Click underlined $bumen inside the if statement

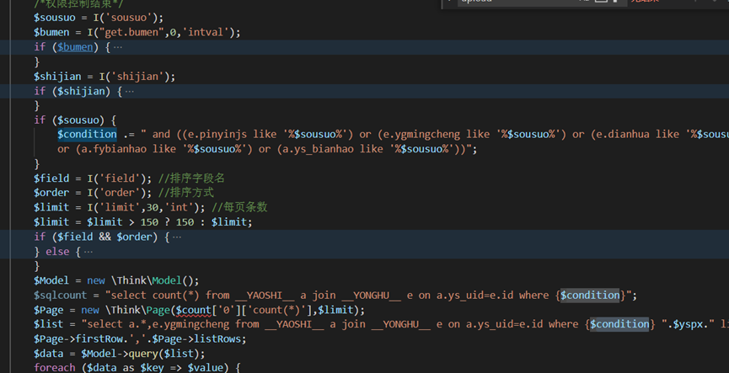(x=75, y=47)
